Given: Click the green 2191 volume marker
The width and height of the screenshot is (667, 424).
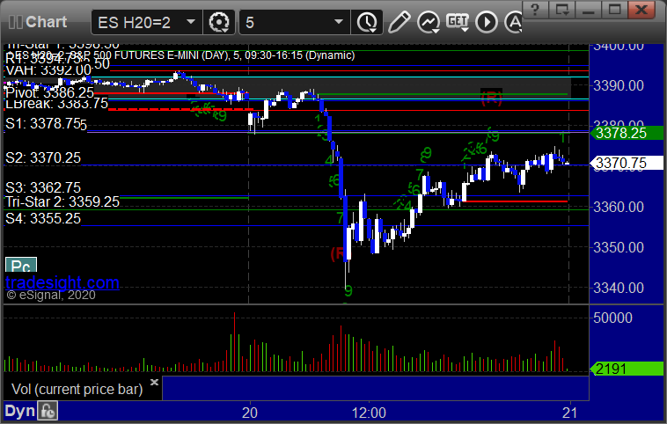Looking at the screenshot, I should tap(627, 369).
